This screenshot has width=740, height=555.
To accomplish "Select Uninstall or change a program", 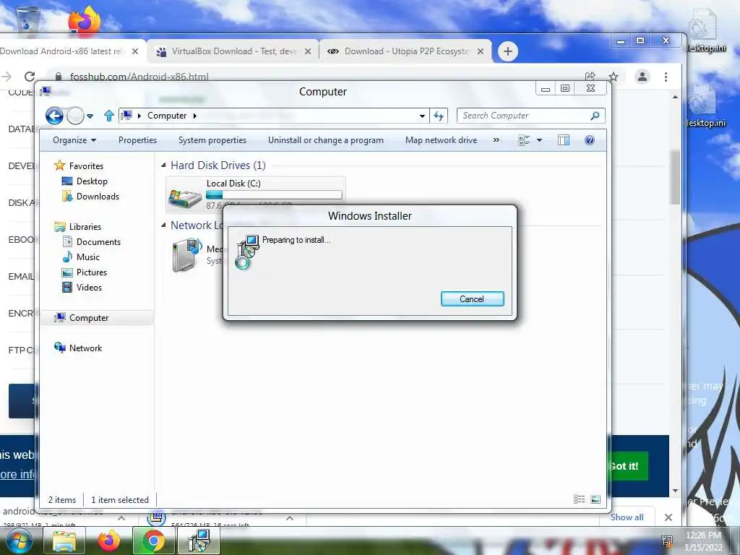I will coord(326,140).
